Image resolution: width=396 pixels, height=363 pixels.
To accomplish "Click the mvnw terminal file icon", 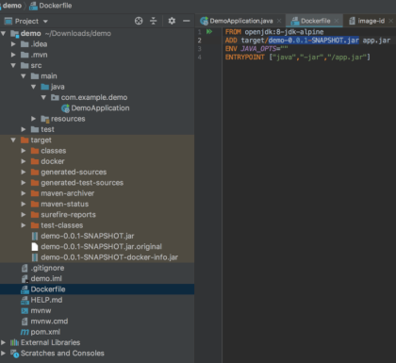I will [x=25, y=311].
